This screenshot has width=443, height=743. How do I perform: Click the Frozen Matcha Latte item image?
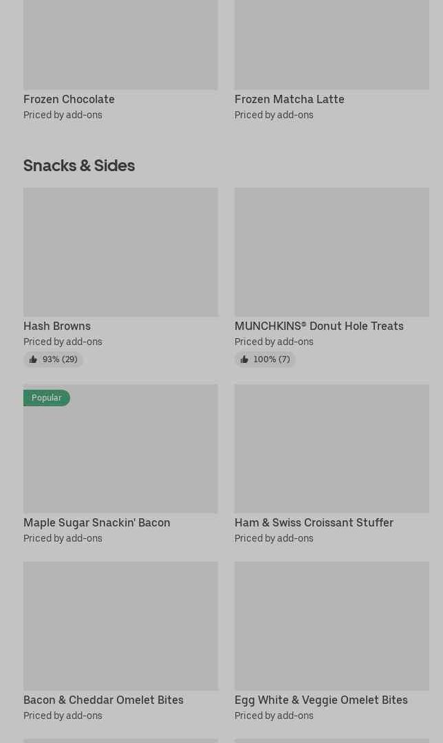[332, 45]
